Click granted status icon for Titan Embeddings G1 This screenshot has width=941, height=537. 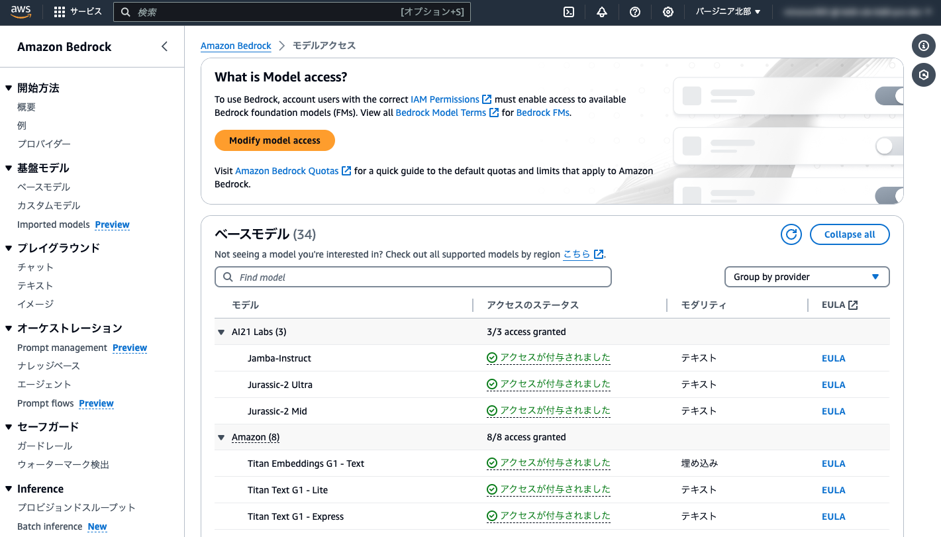point(492,464)
